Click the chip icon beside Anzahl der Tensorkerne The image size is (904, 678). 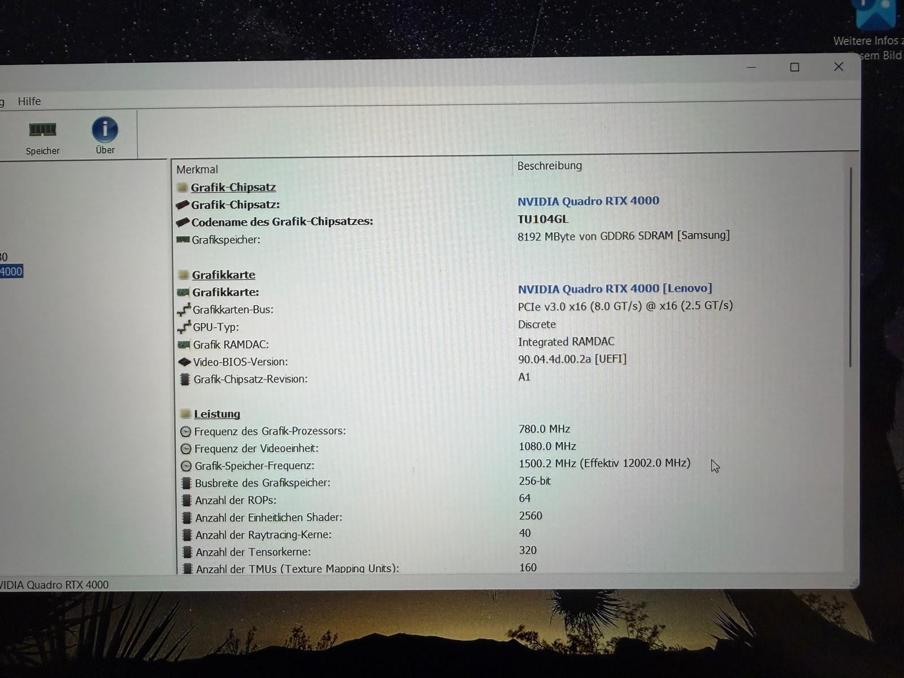188,552
